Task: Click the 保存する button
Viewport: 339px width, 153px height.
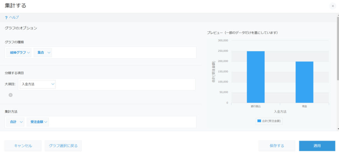Action: click(277, 146)
